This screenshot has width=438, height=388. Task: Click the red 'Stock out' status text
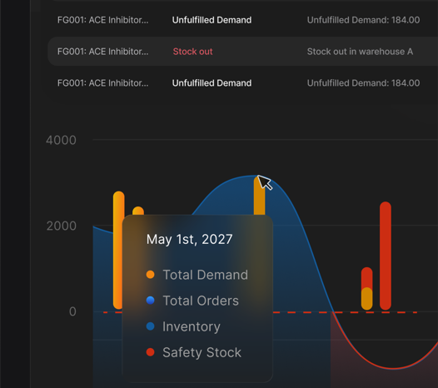coord(192,52)
